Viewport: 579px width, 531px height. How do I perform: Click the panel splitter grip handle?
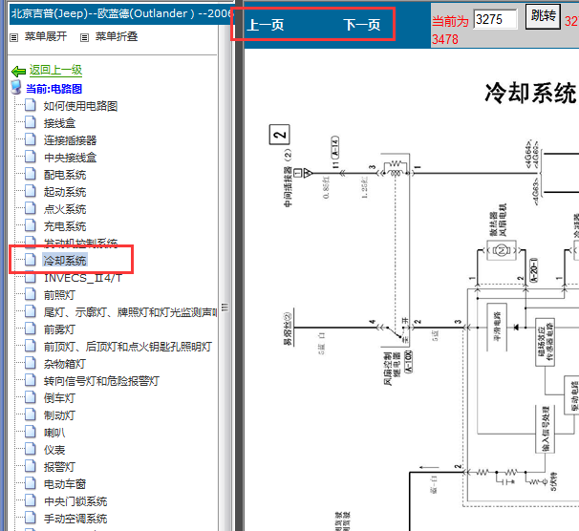(225, 307)
